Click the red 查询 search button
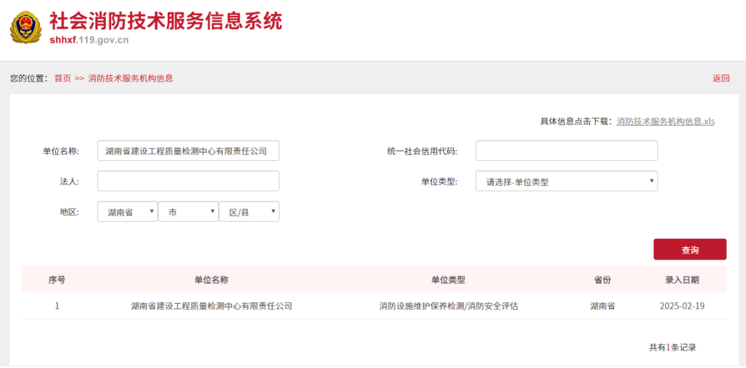Image resolution: width=746 pixels, height=368 pixels. coord(690,250)
